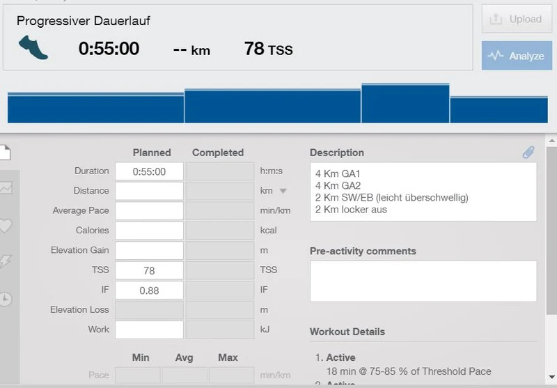This screenshot has height=388, width=557.
Task: Select the second workout graph block
Action: point(272,106)
